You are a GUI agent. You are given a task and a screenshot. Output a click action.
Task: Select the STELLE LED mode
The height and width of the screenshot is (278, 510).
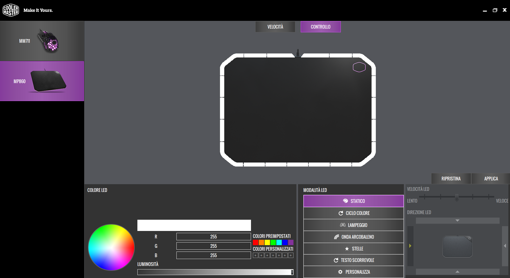click(353, 249)
